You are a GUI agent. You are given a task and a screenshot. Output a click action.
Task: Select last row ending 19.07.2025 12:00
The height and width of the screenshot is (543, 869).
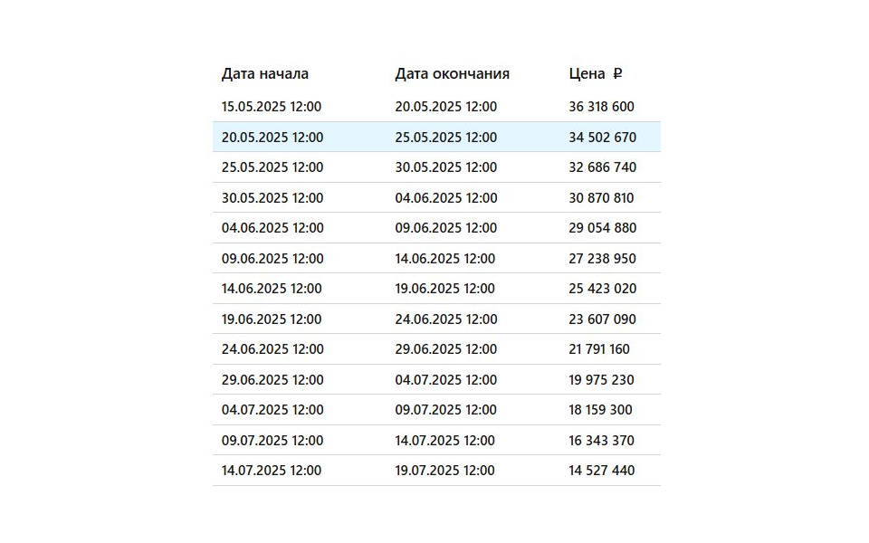[x=436, y=471]
